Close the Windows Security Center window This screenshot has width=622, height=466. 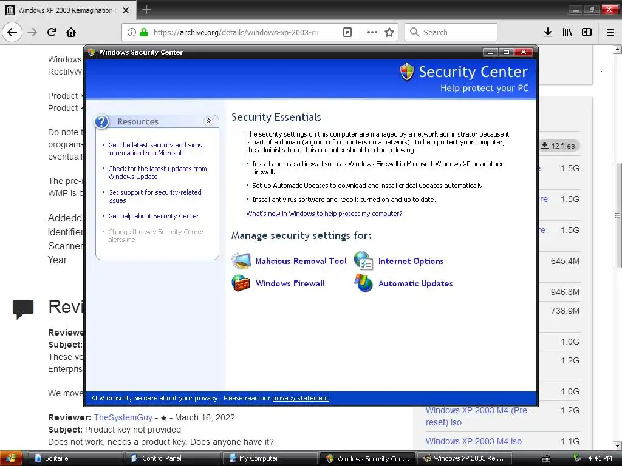point(524,52)
